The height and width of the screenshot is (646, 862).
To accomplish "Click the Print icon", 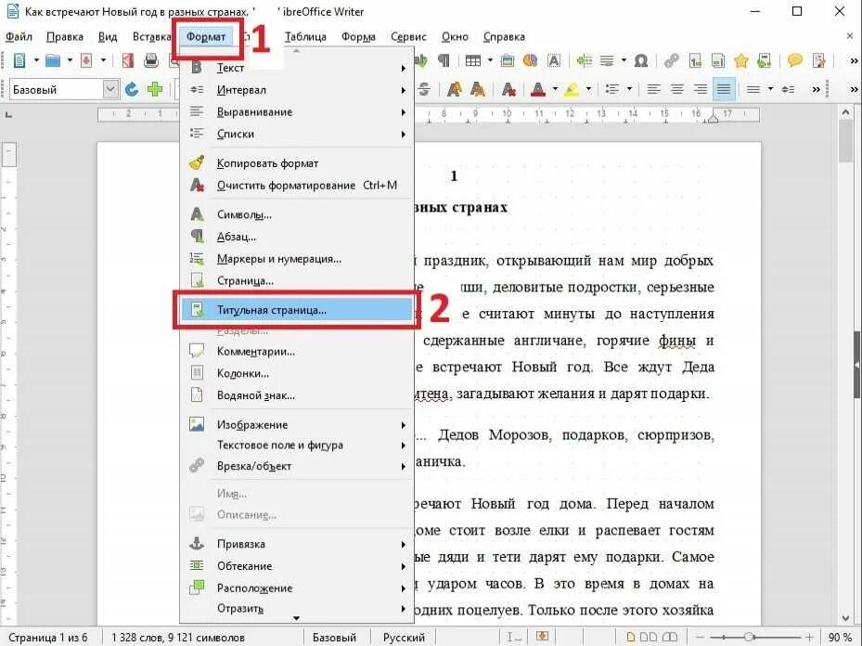I will pos(150,60).
